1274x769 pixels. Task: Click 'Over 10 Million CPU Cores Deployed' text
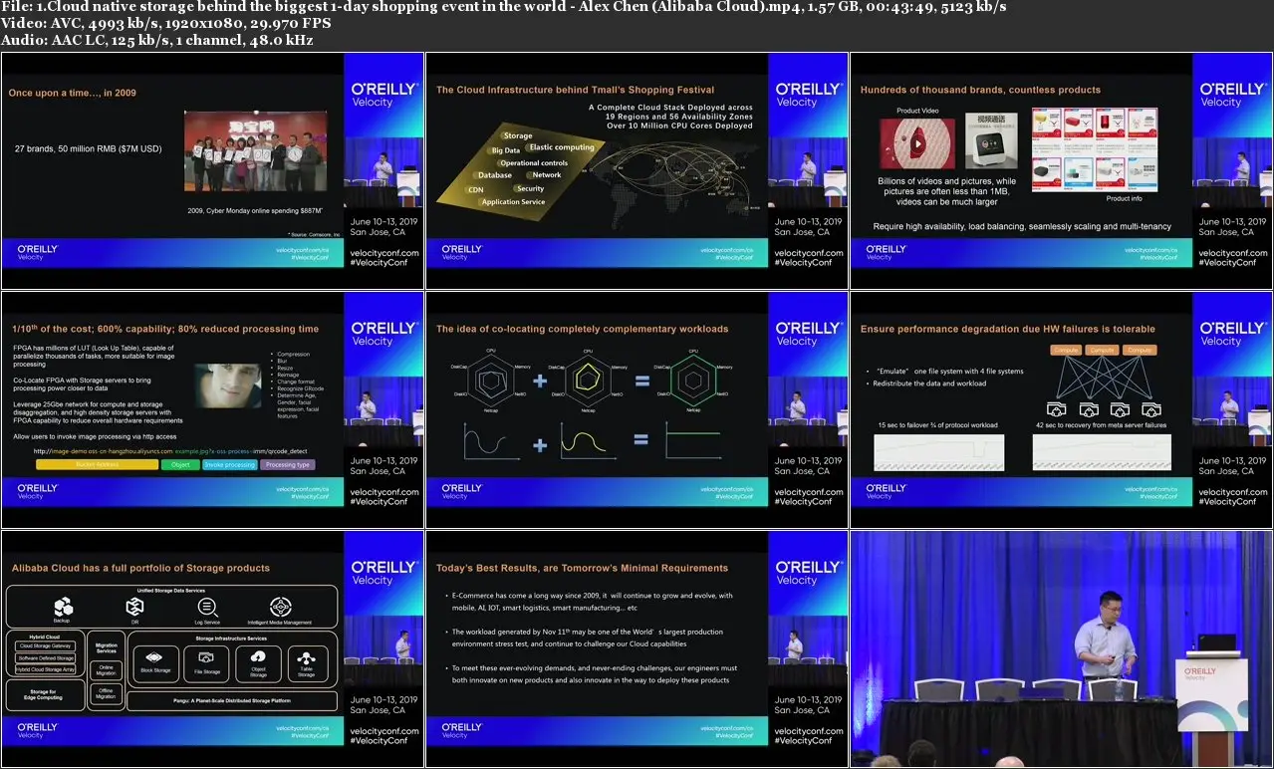pos(679,127)
